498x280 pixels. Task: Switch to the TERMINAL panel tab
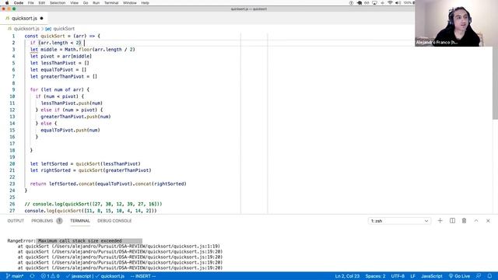point(80,221)
